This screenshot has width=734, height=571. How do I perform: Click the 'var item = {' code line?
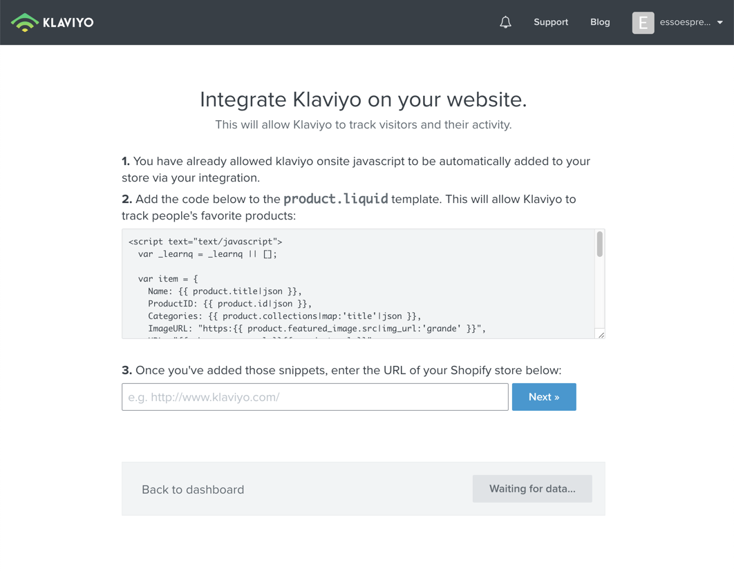[168, 279]
